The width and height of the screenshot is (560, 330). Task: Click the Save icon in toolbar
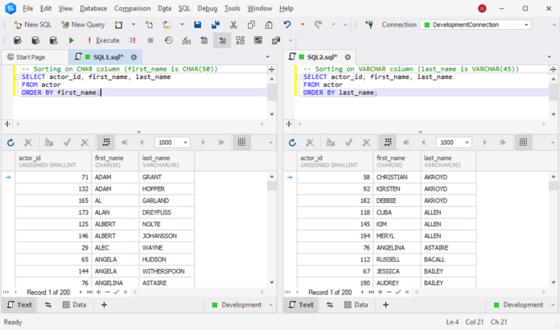click(197, 25)
